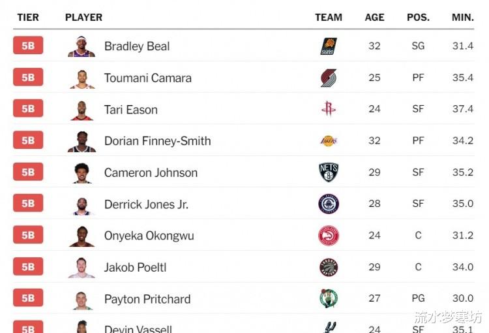Click the Brooklyn Nets logo
Screen dimensions: 489x333
[x=329, y=172]
